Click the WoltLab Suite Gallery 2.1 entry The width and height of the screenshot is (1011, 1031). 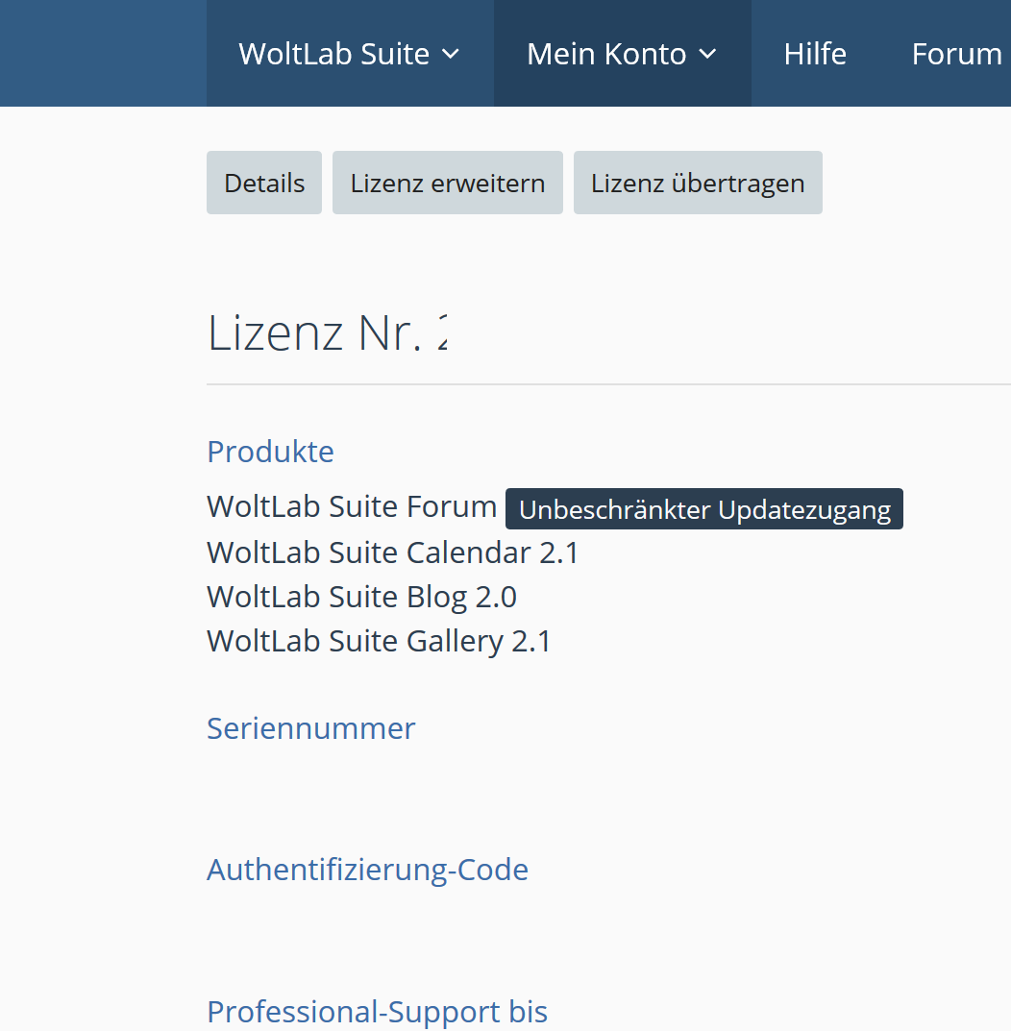pos(379,641)
